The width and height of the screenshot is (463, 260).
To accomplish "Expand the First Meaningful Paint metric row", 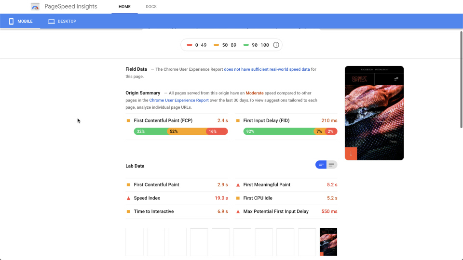I will click(286, 185).
